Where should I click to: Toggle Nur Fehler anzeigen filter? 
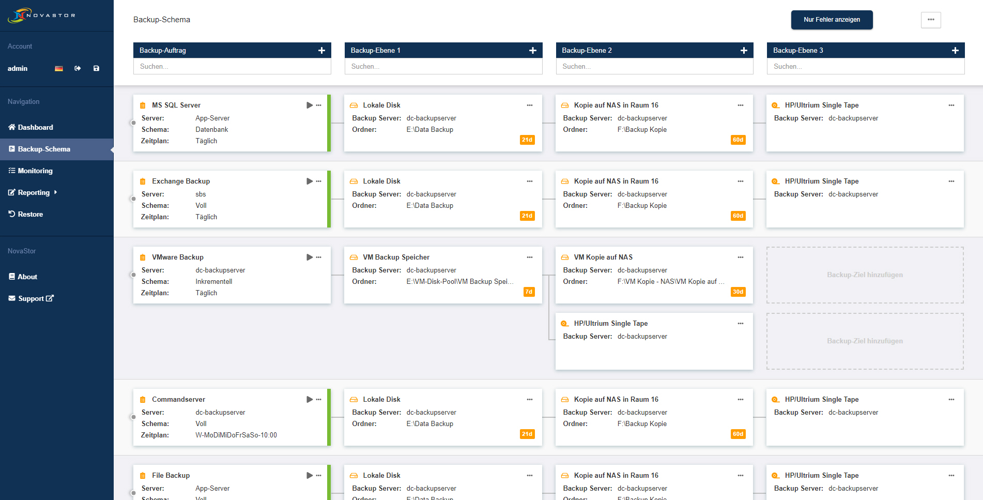click(x=832, y=20)
